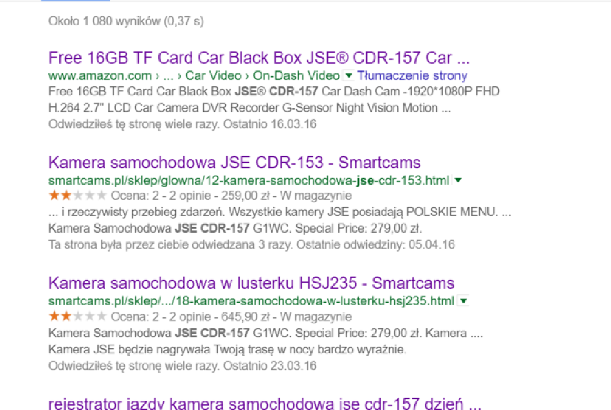The height and width of the screenshot is (410, 611).
Task: Open 'Kamera samochodowa JSE CDR-153 - Smartcams' result
Action: coord(235,162)
